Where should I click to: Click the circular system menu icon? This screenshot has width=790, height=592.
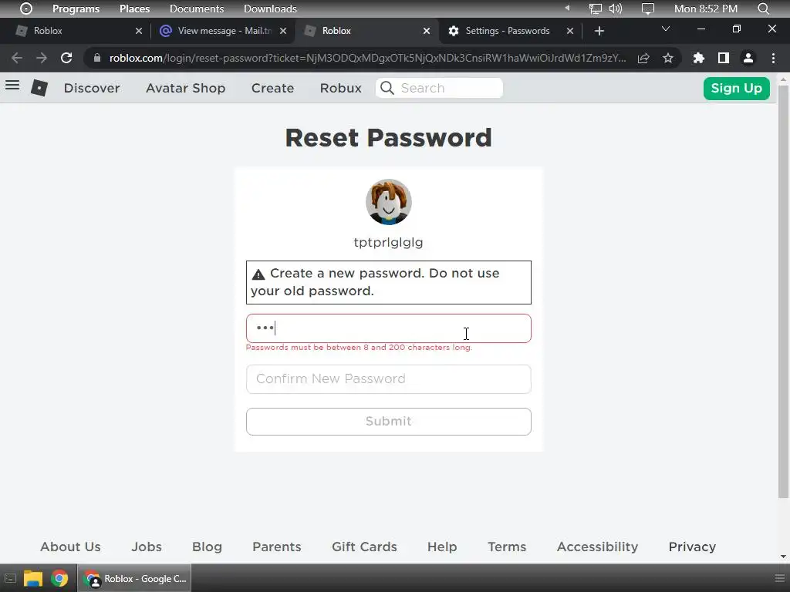[26, 8]
